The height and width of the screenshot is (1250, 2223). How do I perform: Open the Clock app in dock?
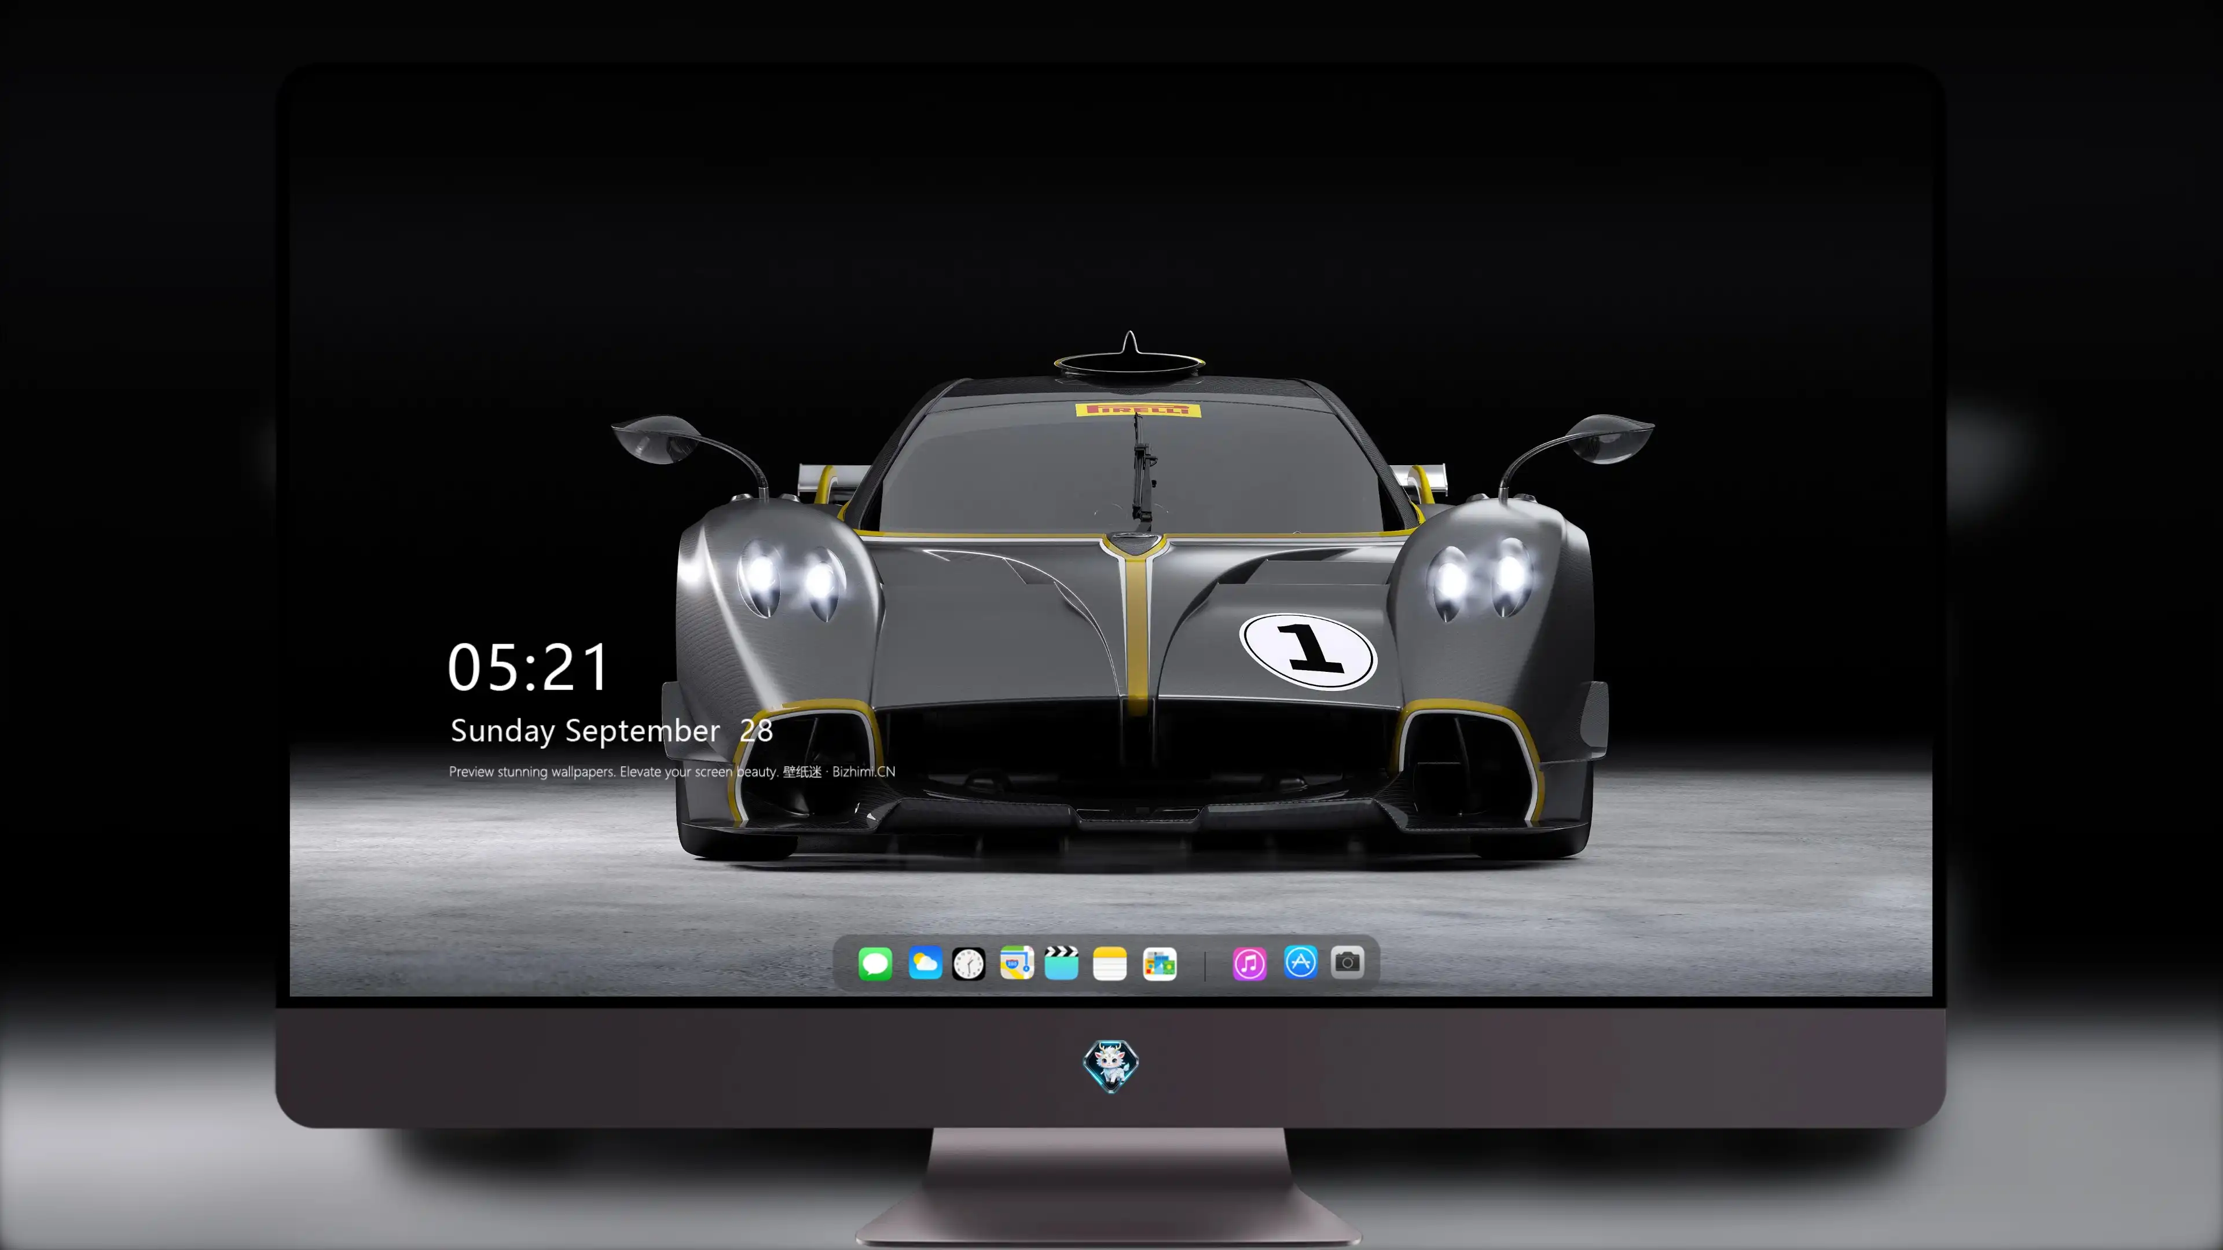pyautogui.click(x=969, y=964)
